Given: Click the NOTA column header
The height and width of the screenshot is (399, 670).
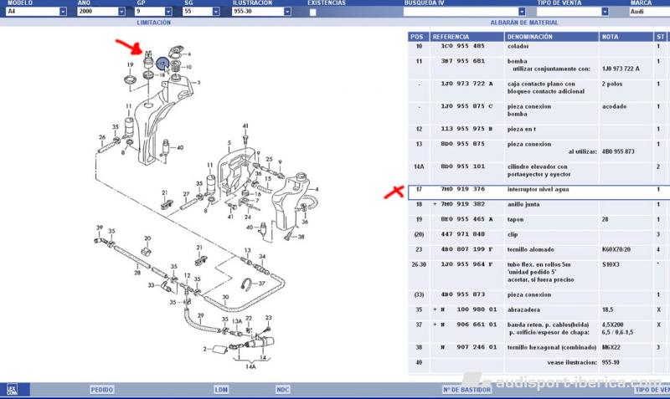Looking at the screenshot, I should point(626,37).
